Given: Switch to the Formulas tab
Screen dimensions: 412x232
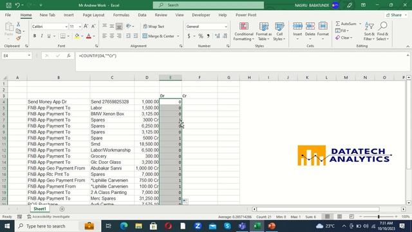Looking at the screenshot, I should click(x=121, y=15).
